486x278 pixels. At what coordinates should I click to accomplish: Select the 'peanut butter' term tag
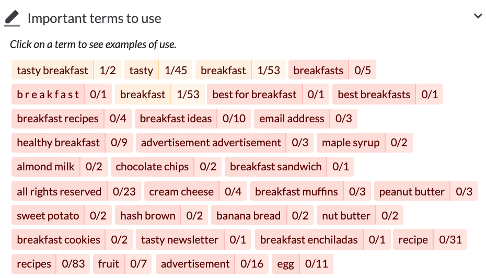pyautogui.click(x=412, y=192)
